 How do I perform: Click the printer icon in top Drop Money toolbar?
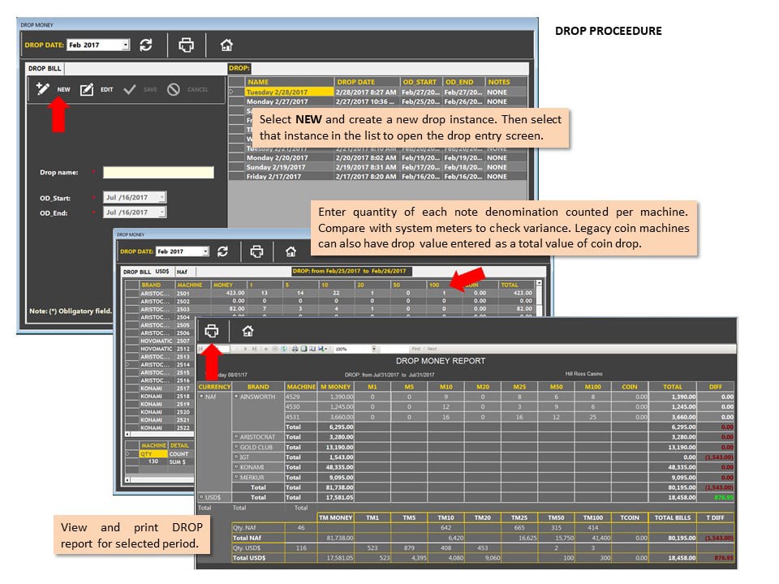click(187, 45)
